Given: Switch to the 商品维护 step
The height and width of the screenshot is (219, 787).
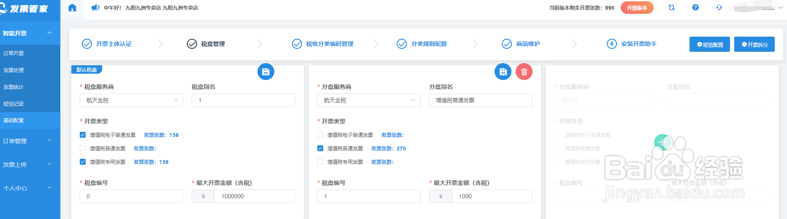Looking at the screenshot, I should coord(528,44).
